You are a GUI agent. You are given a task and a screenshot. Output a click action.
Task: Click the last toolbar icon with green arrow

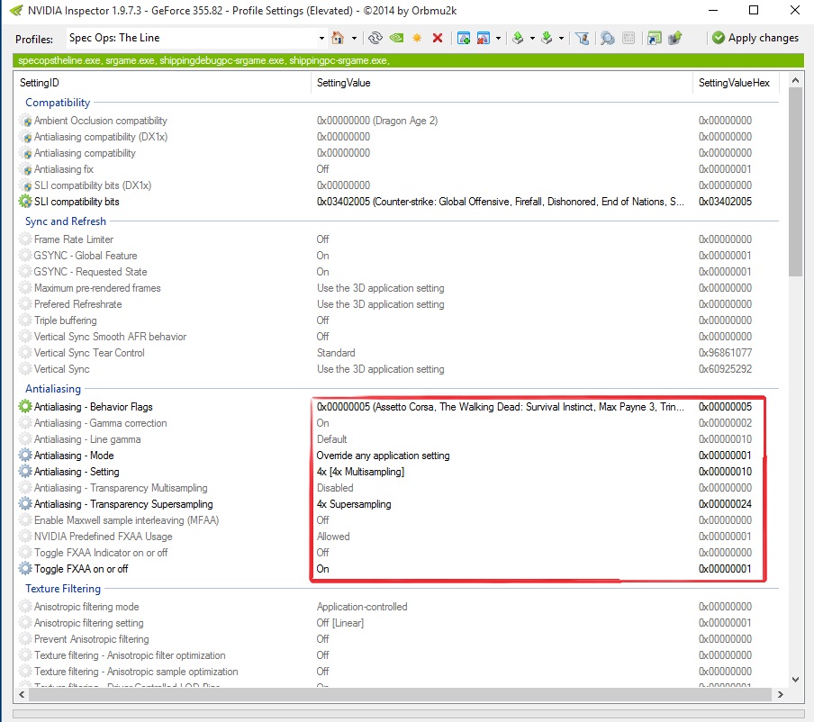coord(674,38)
